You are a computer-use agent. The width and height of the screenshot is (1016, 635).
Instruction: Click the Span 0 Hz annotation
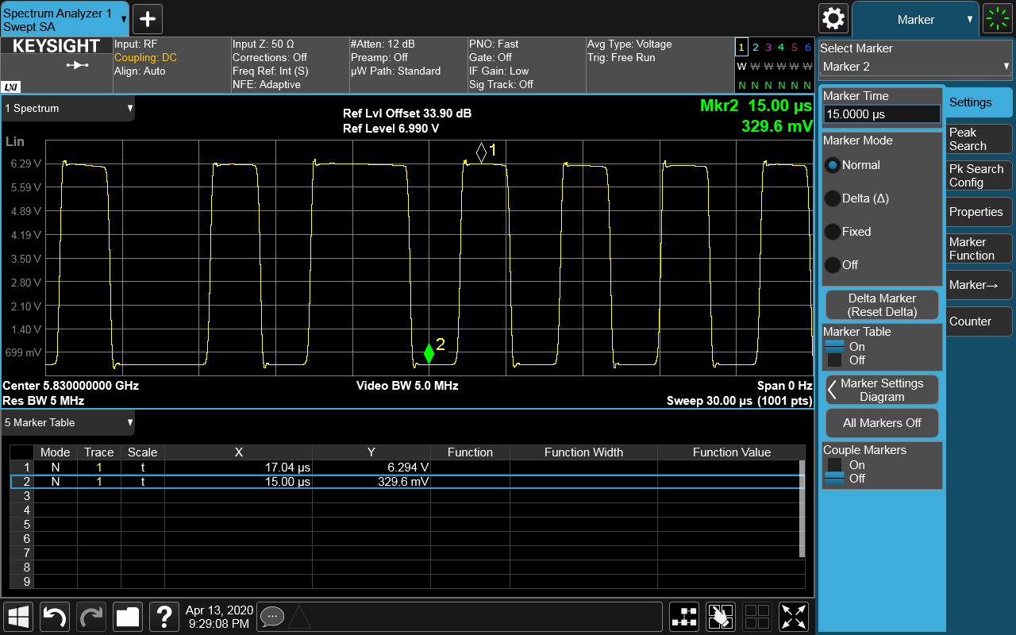click(785, 386)
